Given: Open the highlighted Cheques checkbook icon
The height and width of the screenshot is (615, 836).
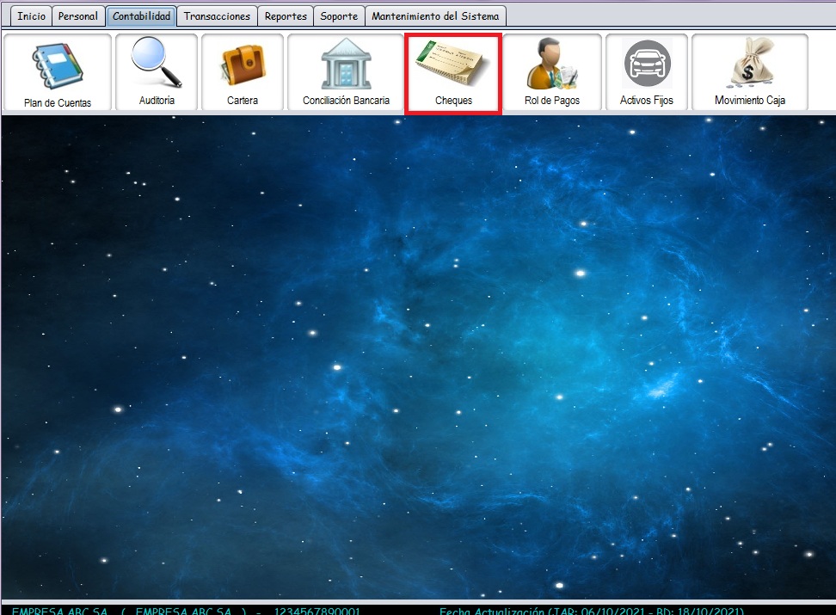Looking at the screenshot, I should click(453, 65).
